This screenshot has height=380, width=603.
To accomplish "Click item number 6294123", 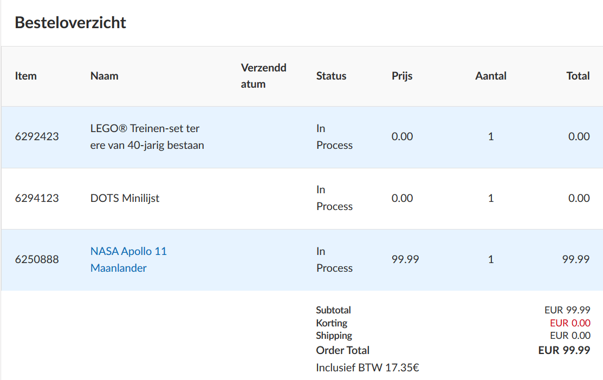I will click(37, 198).
